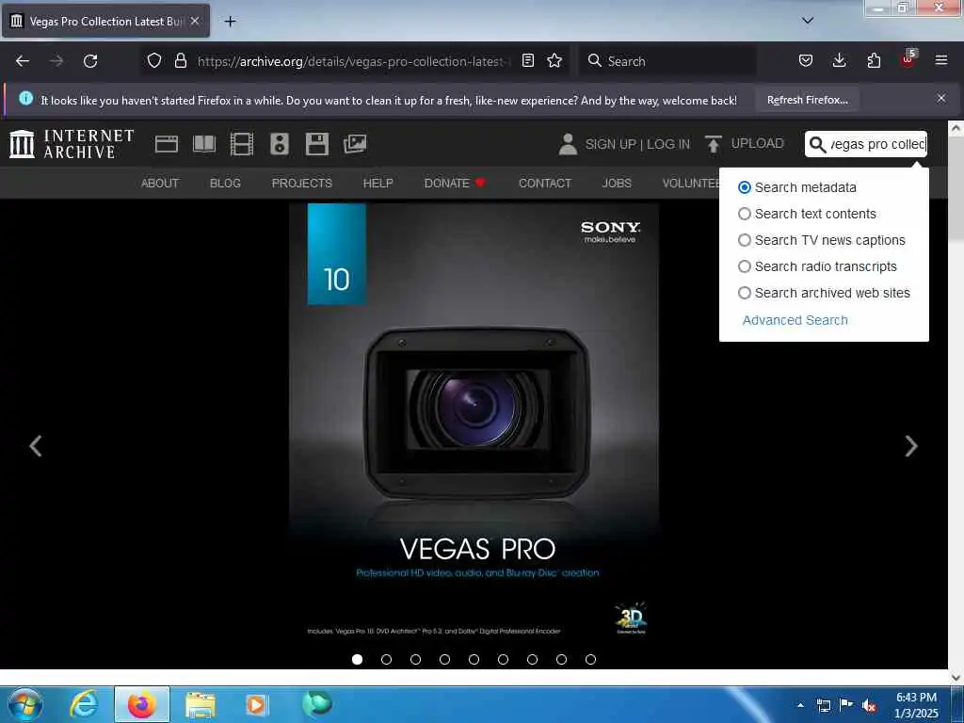This screenshot has height=723, width=964.
Task: Show previous carousel image
Action: coord(36,445)
